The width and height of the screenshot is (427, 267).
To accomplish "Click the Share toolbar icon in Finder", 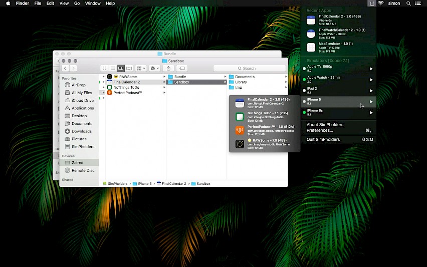I will click(x=168, y=68).
